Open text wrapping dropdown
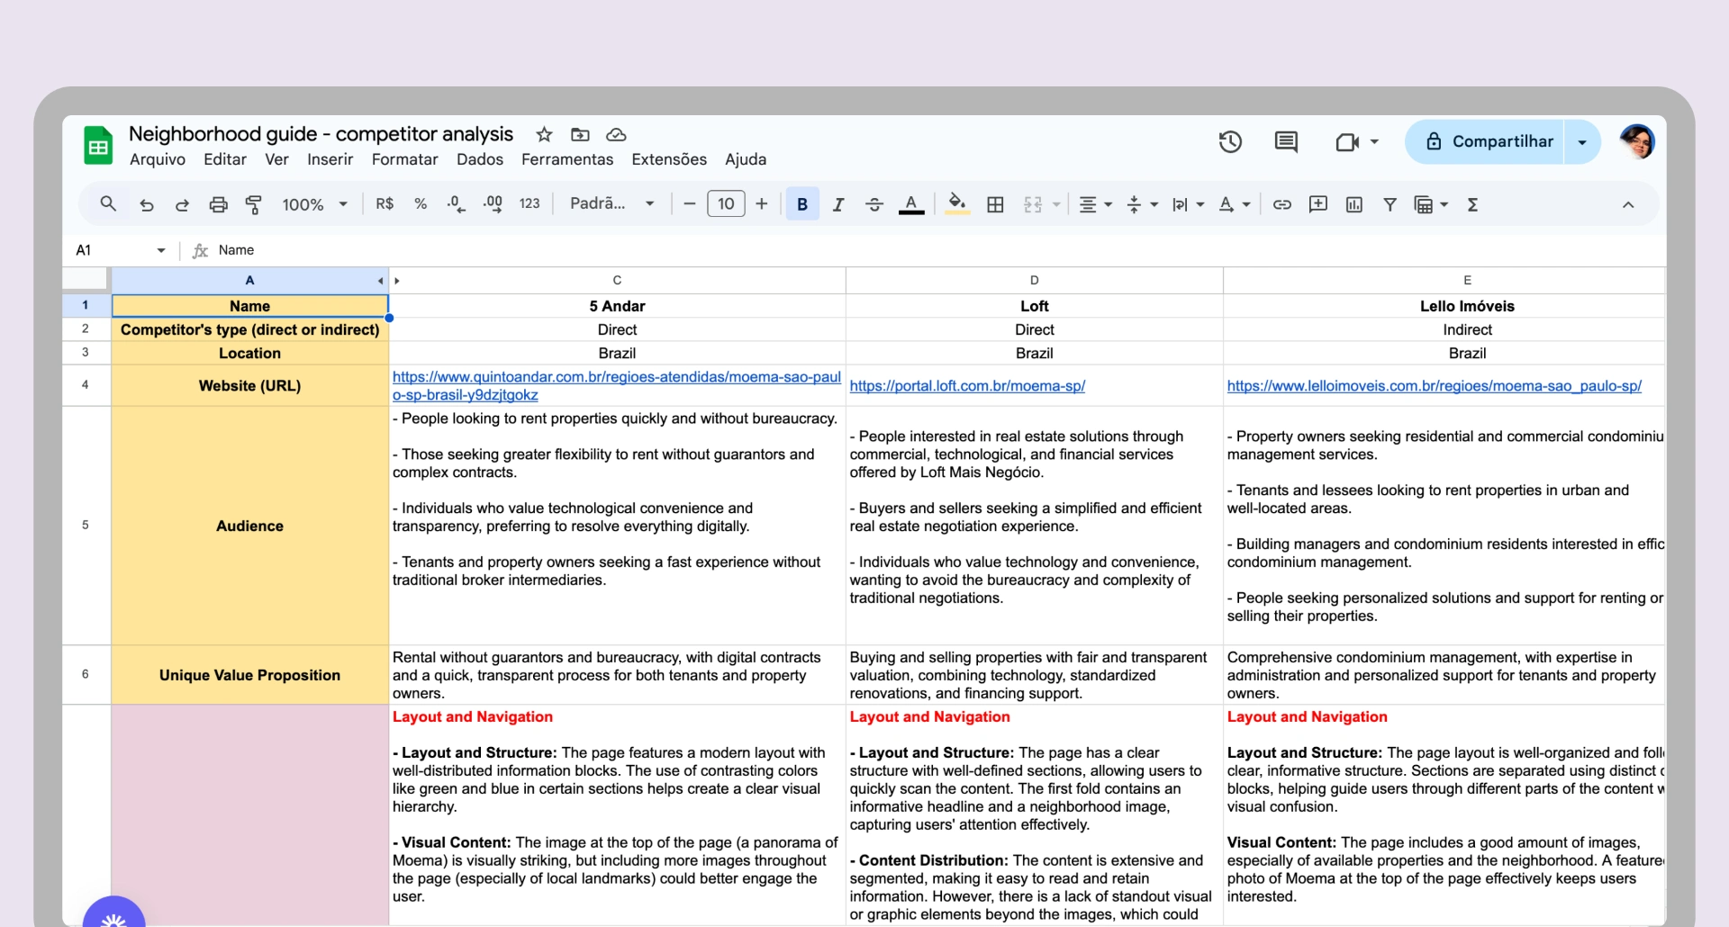Screen dimensions: 1729x927 [x=1188, y=204]
